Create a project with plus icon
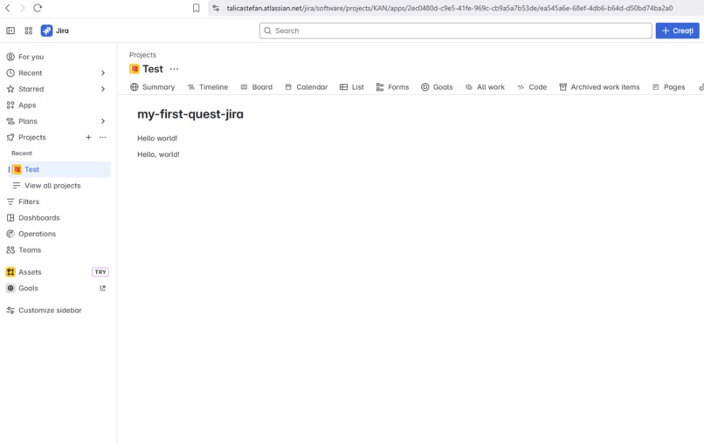The width and height of the screenshot is (704, 444). coord(88,137)
